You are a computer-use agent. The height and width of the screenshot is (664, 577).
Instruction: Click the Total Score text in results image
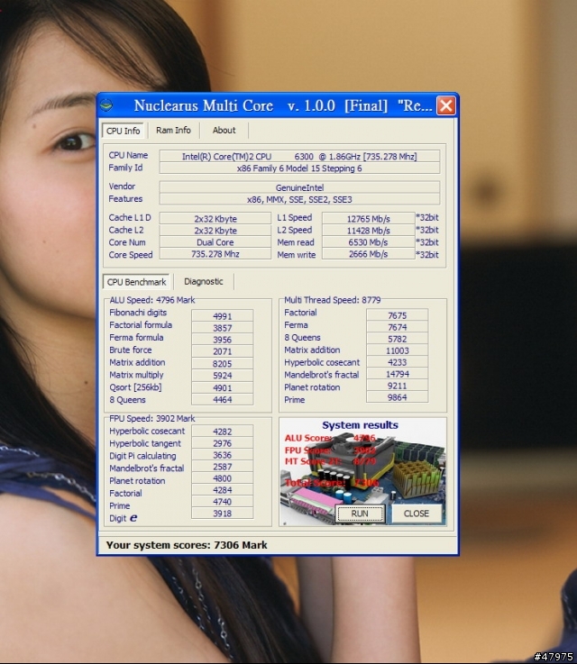tap(332, 483)
